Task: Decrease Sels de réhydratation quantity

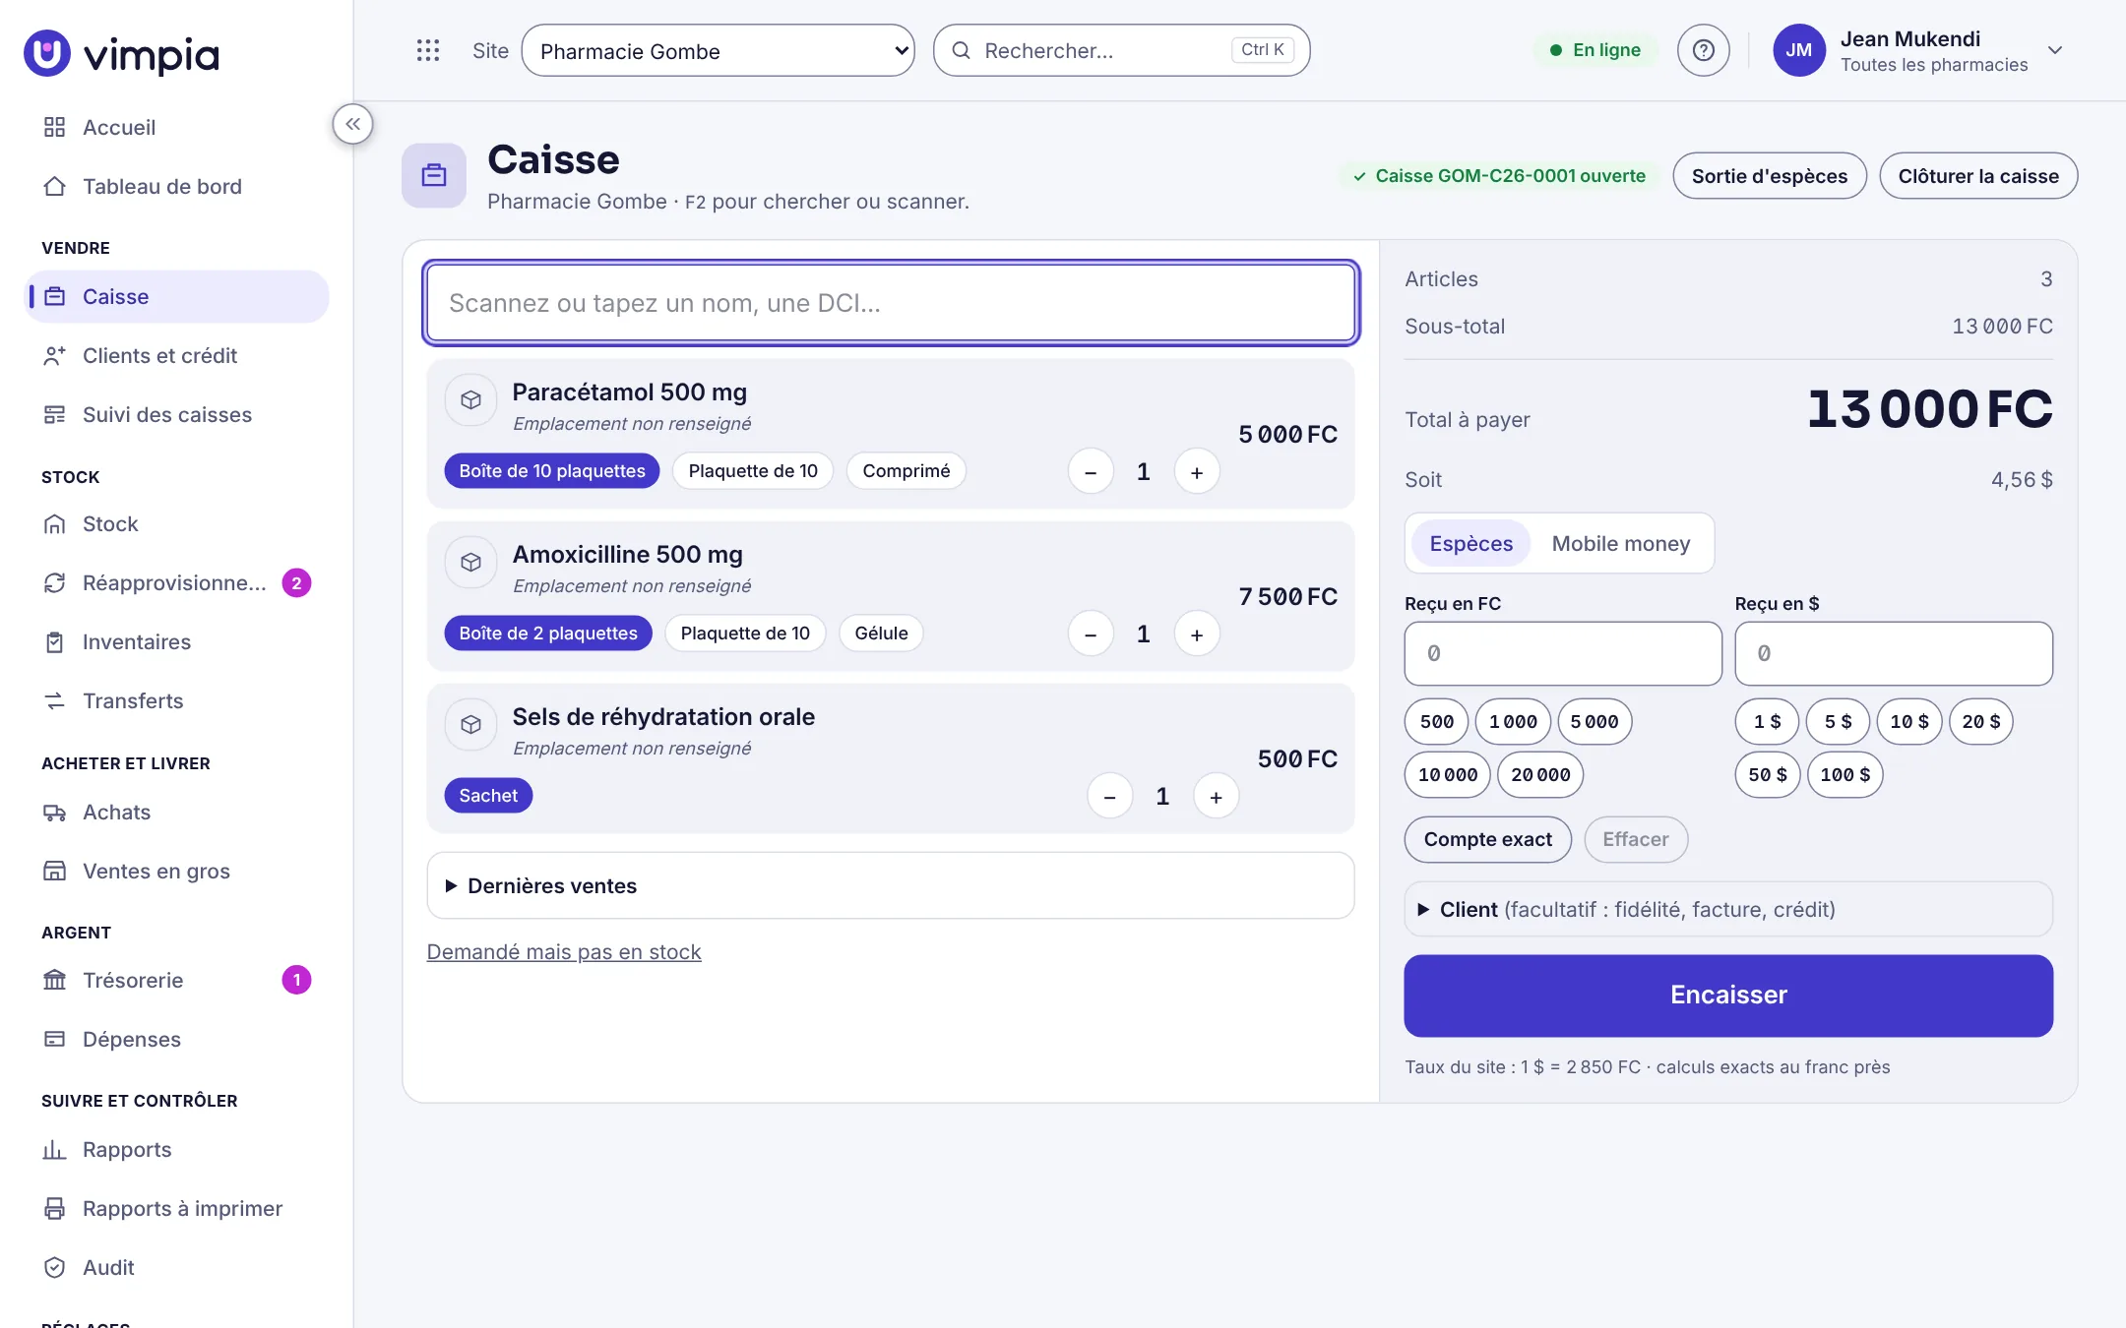Action: (1110, 796)
